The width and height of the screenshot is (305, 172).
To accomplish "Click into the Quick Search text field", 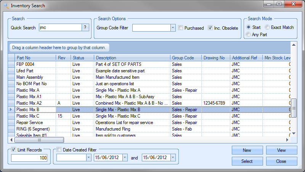I will click(x=60, y=27).
